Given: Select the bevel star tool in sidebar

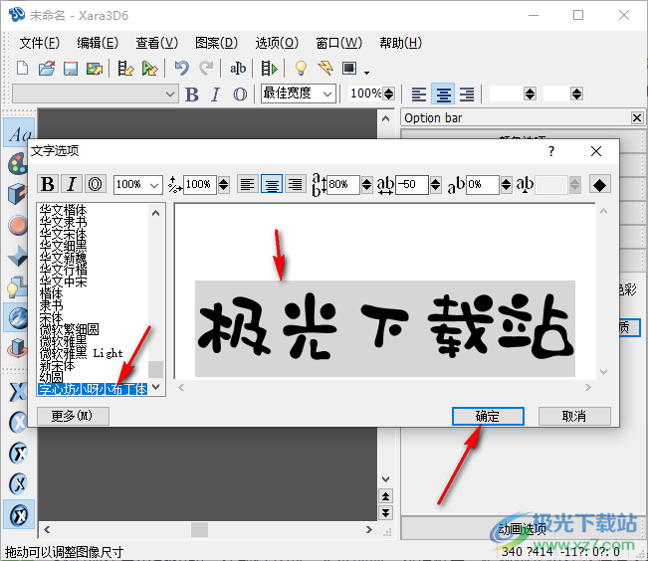Looking at the screenshot, I should [17, 256].
